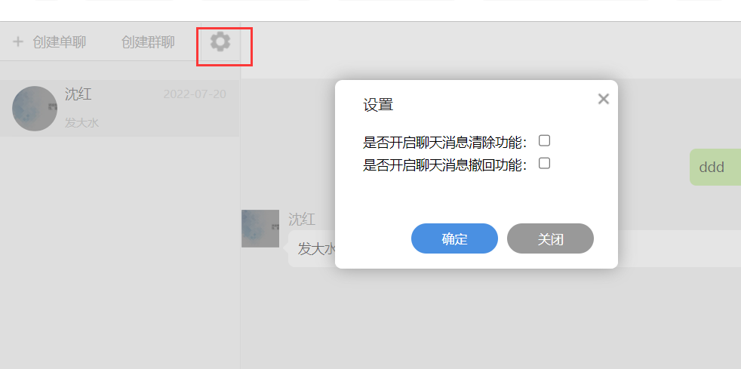Enable the 聊天消息撤回功能 checkbox
The height and width of the screenshot is (369, 741).
pos(544,163)
